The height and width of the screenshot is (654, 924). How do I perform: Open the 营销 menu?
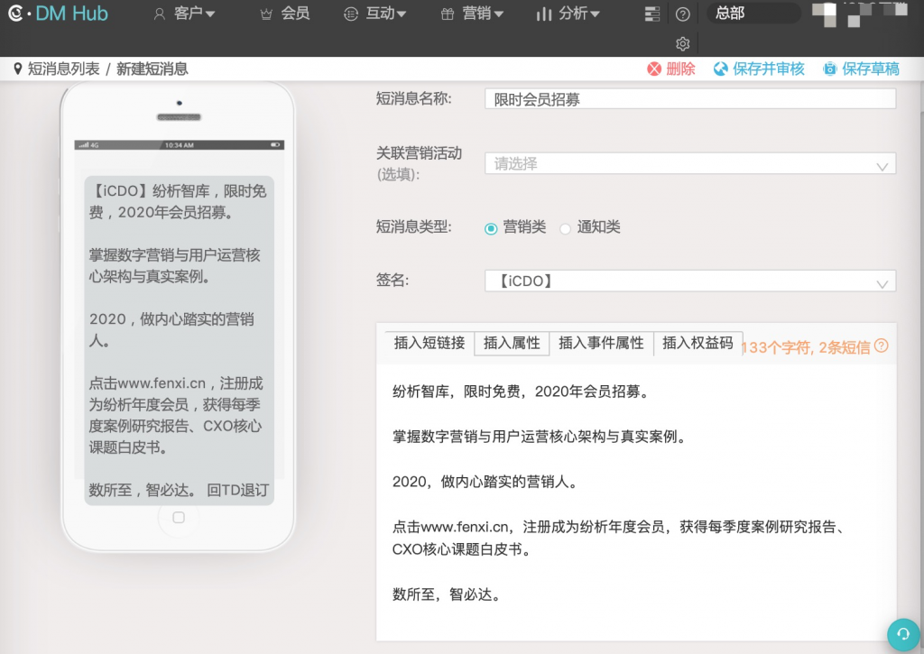(471, 14)
